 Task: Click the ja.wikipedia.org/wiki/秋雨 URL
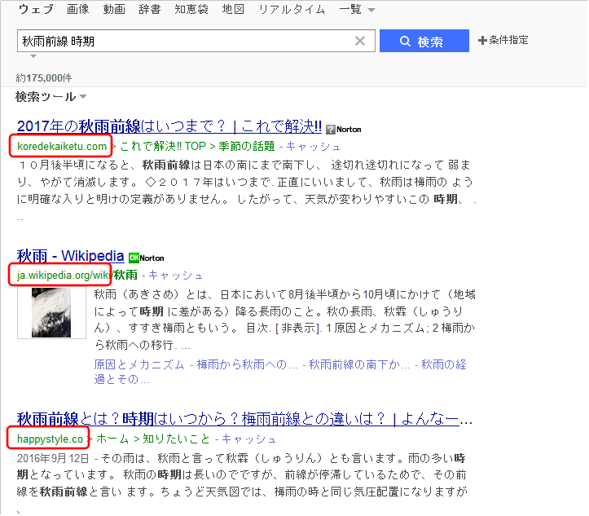pos(77,275)
